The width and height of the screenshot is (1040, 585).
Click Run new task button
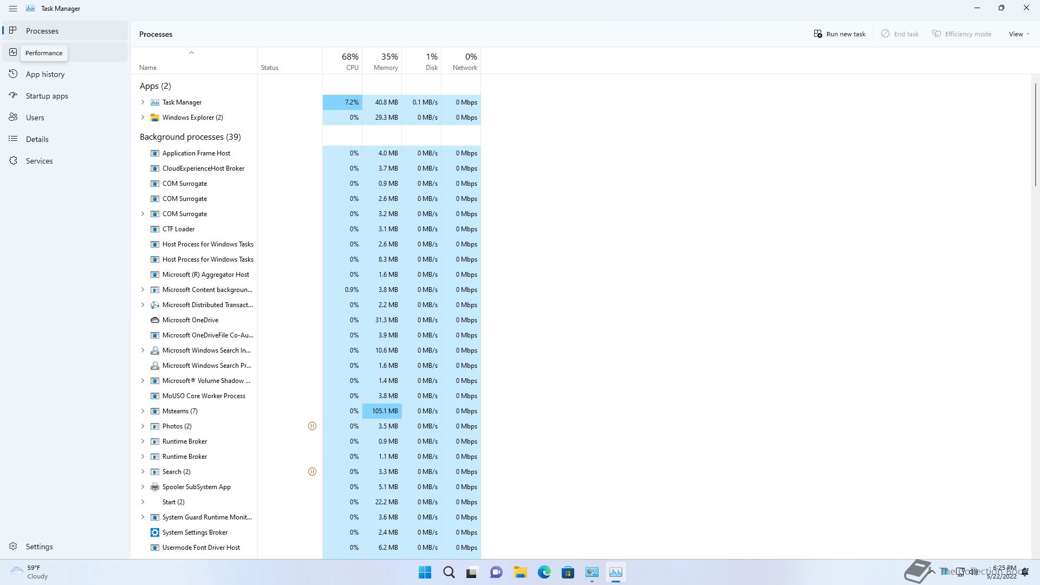[x=840, y=34]
